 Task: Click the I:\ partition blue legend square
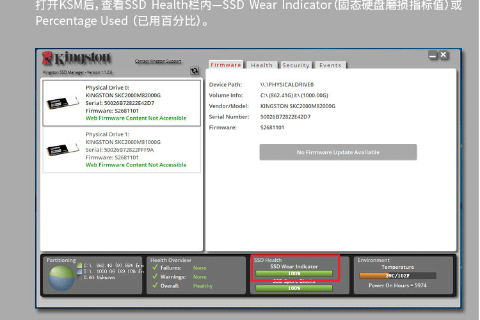[79, 271]
